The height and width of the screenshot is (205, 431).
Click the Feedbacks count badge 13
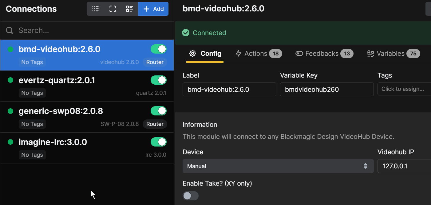347,54
